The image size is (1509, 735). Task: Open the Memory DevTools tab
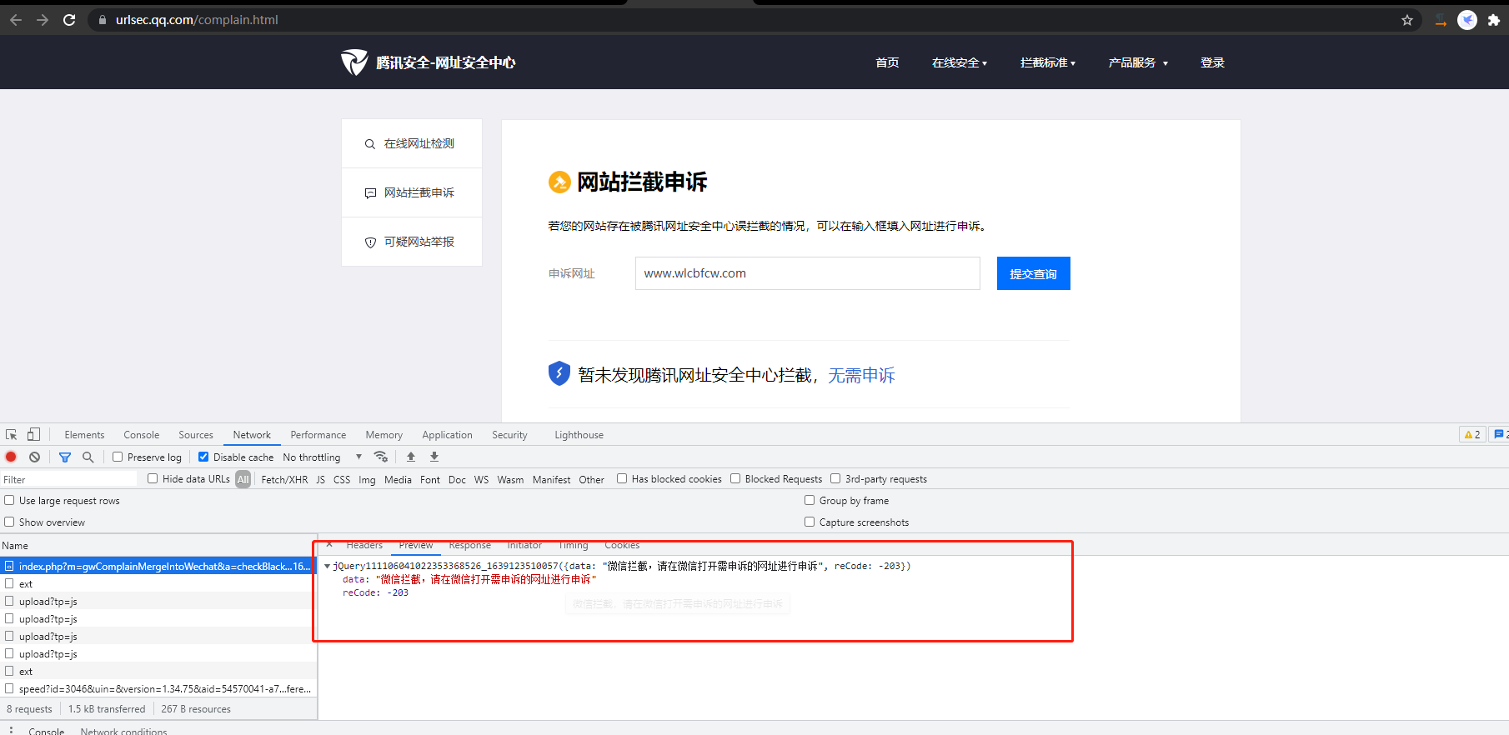click(x=384, y=435)
